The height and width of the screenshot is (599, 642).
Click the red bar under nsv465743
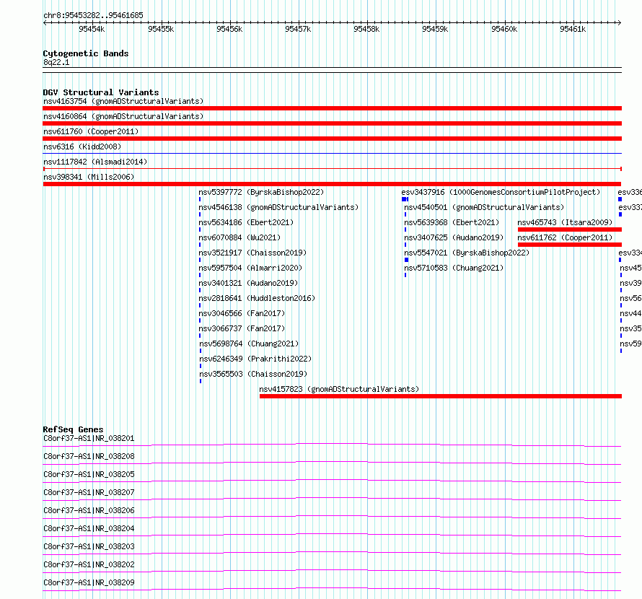pyautogui.click(x=570, y=229)
